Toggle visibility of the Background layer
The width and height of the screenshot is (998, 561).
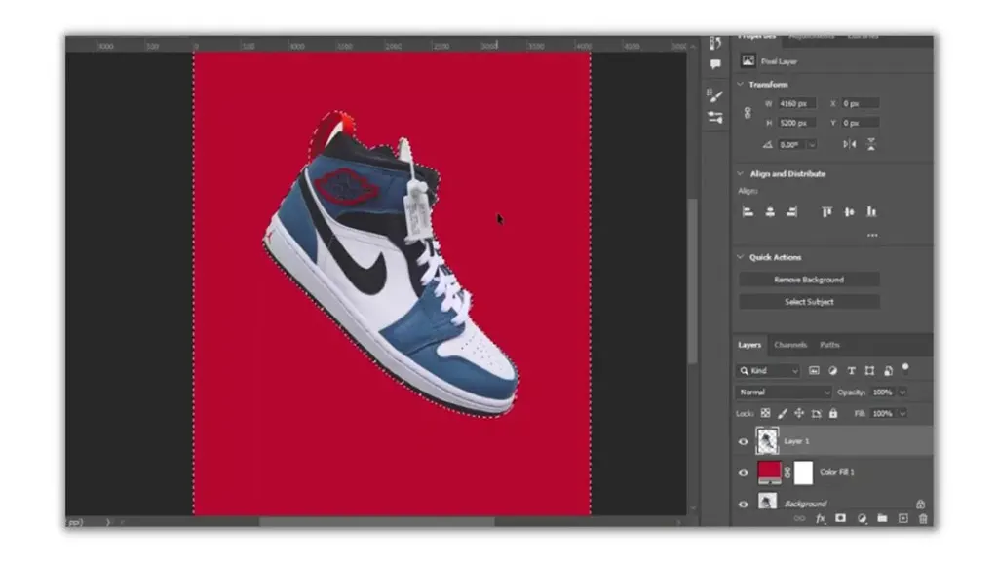[743, 504]
